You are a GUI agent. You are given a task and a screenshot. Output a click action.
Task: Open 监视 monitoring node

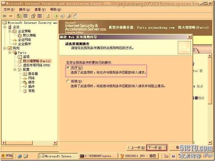click(x=26, y=57)
